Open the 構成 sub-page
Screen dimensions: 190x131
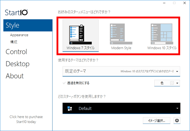tap(14, 42)
